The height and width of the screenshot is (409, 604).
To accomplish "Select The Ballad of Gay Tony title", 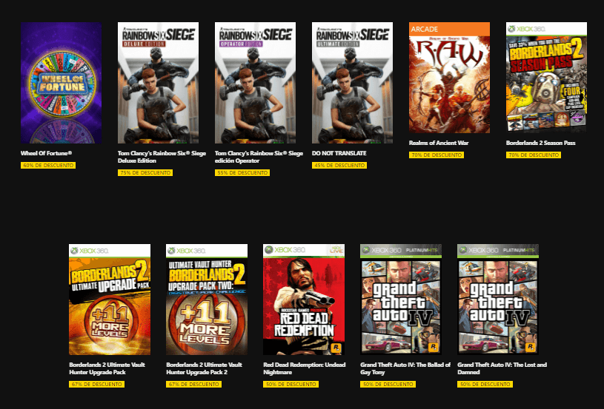I will point(405,368).
